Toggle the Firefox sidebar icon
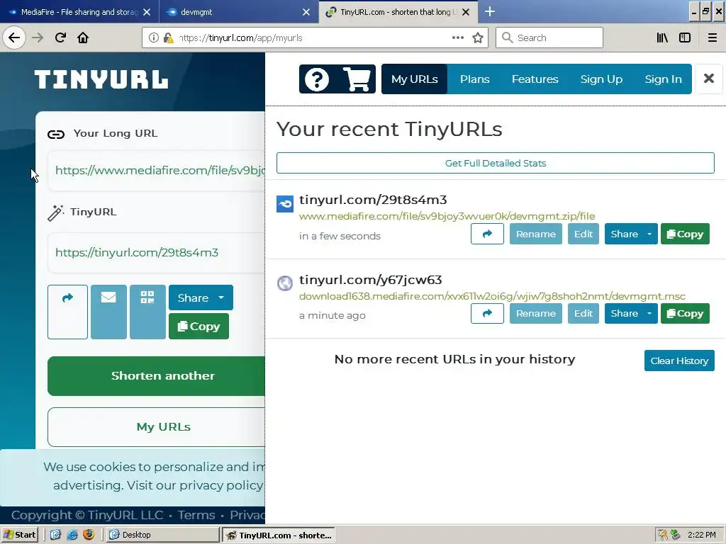The width and height of the screenshot is (726, 544). click(685, 38)
